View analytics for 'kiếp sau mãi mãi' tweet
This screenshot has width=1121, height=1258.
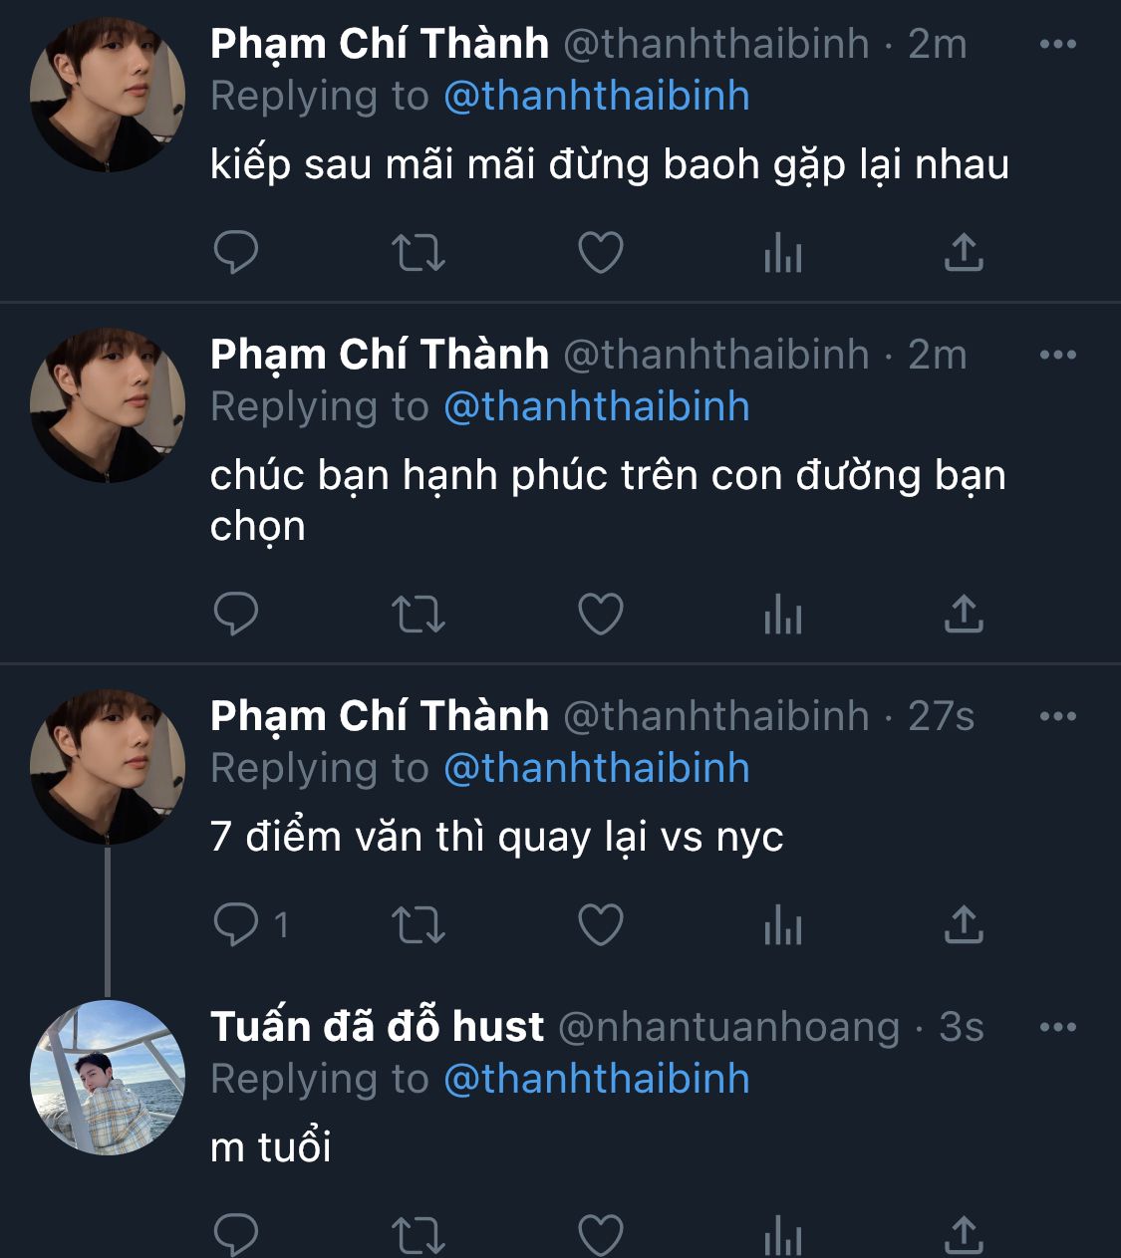point(782,252)
